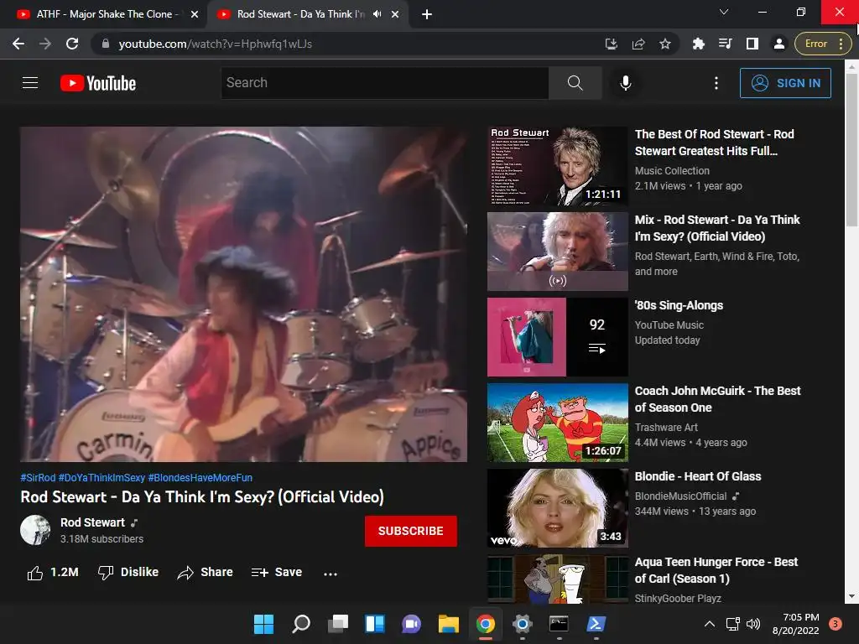Open Rod Stewart channel name link
Image resolution: width=859 pixels, height=644 pixels.
click(92, 522)
